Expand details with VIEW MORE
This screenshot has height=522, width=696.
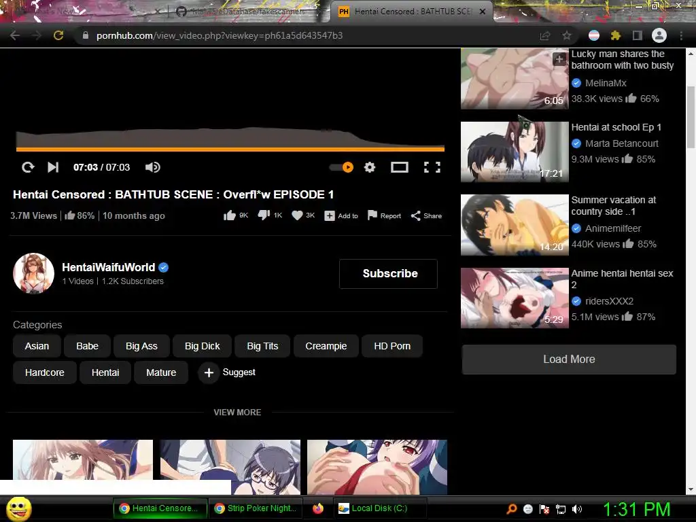(237, 413)
